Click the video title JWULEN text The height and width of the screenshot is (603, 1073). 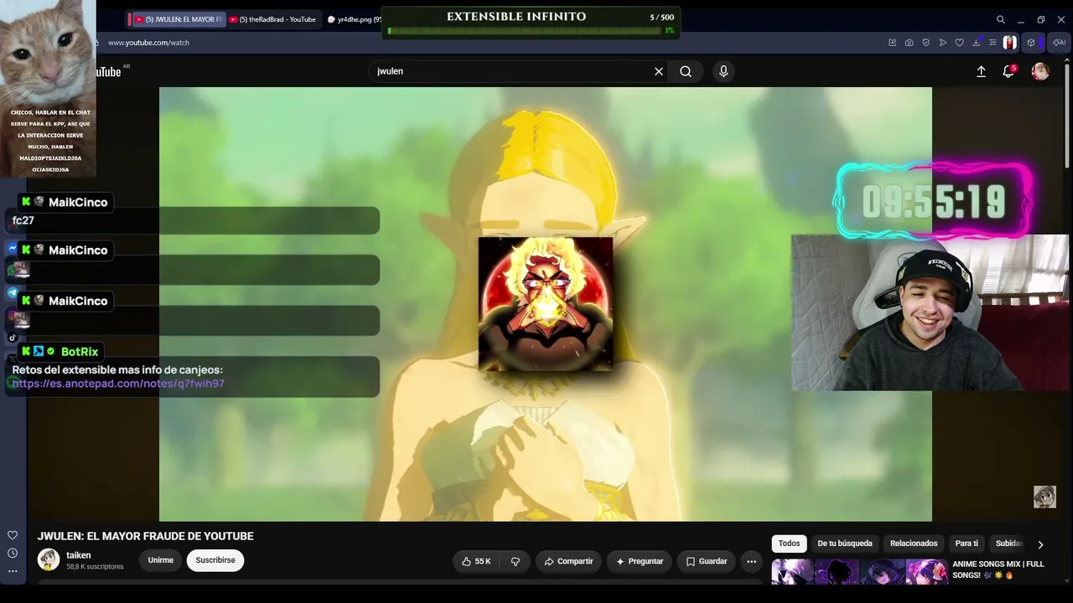pyautogui.click(x=145, y=536)
